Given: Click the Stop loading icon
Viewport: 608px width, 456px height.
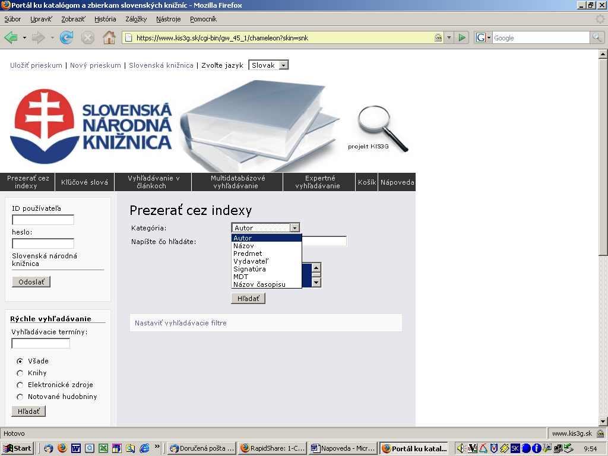Looking at the screenshot, I should click(x=88, y=38).
